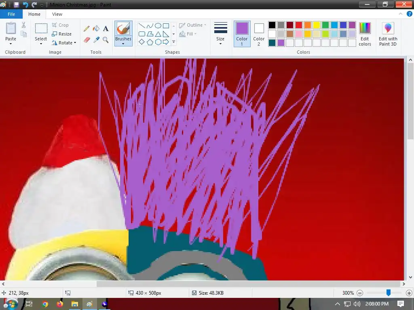The image size is (414, 310).
Task: Open the Paste dropdown arrow
Action: 11,44
